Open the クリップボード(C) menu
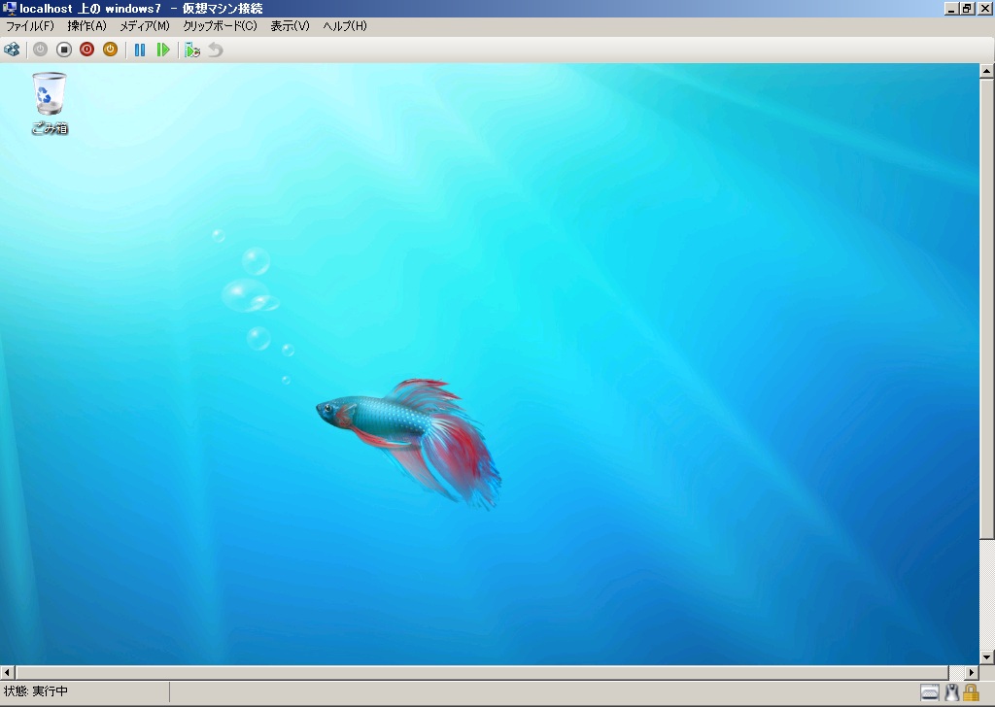This screenshot has width=995, height=707. [220, 26]
